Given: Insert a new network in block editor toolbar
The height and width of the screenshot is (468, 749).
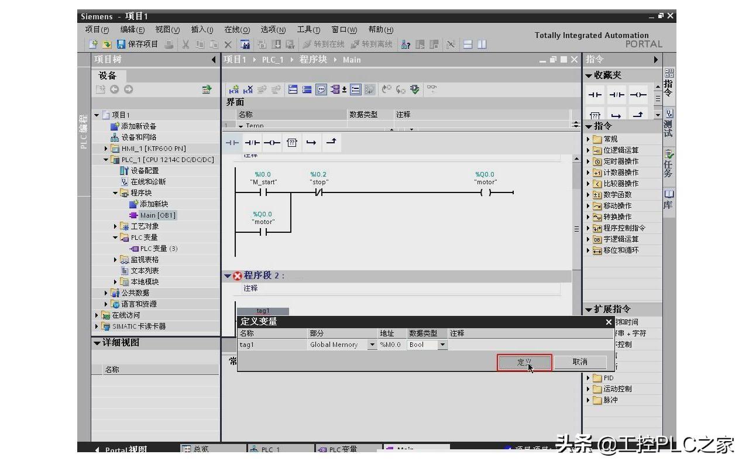Looking at the screenshot, I should coord(234,90).
